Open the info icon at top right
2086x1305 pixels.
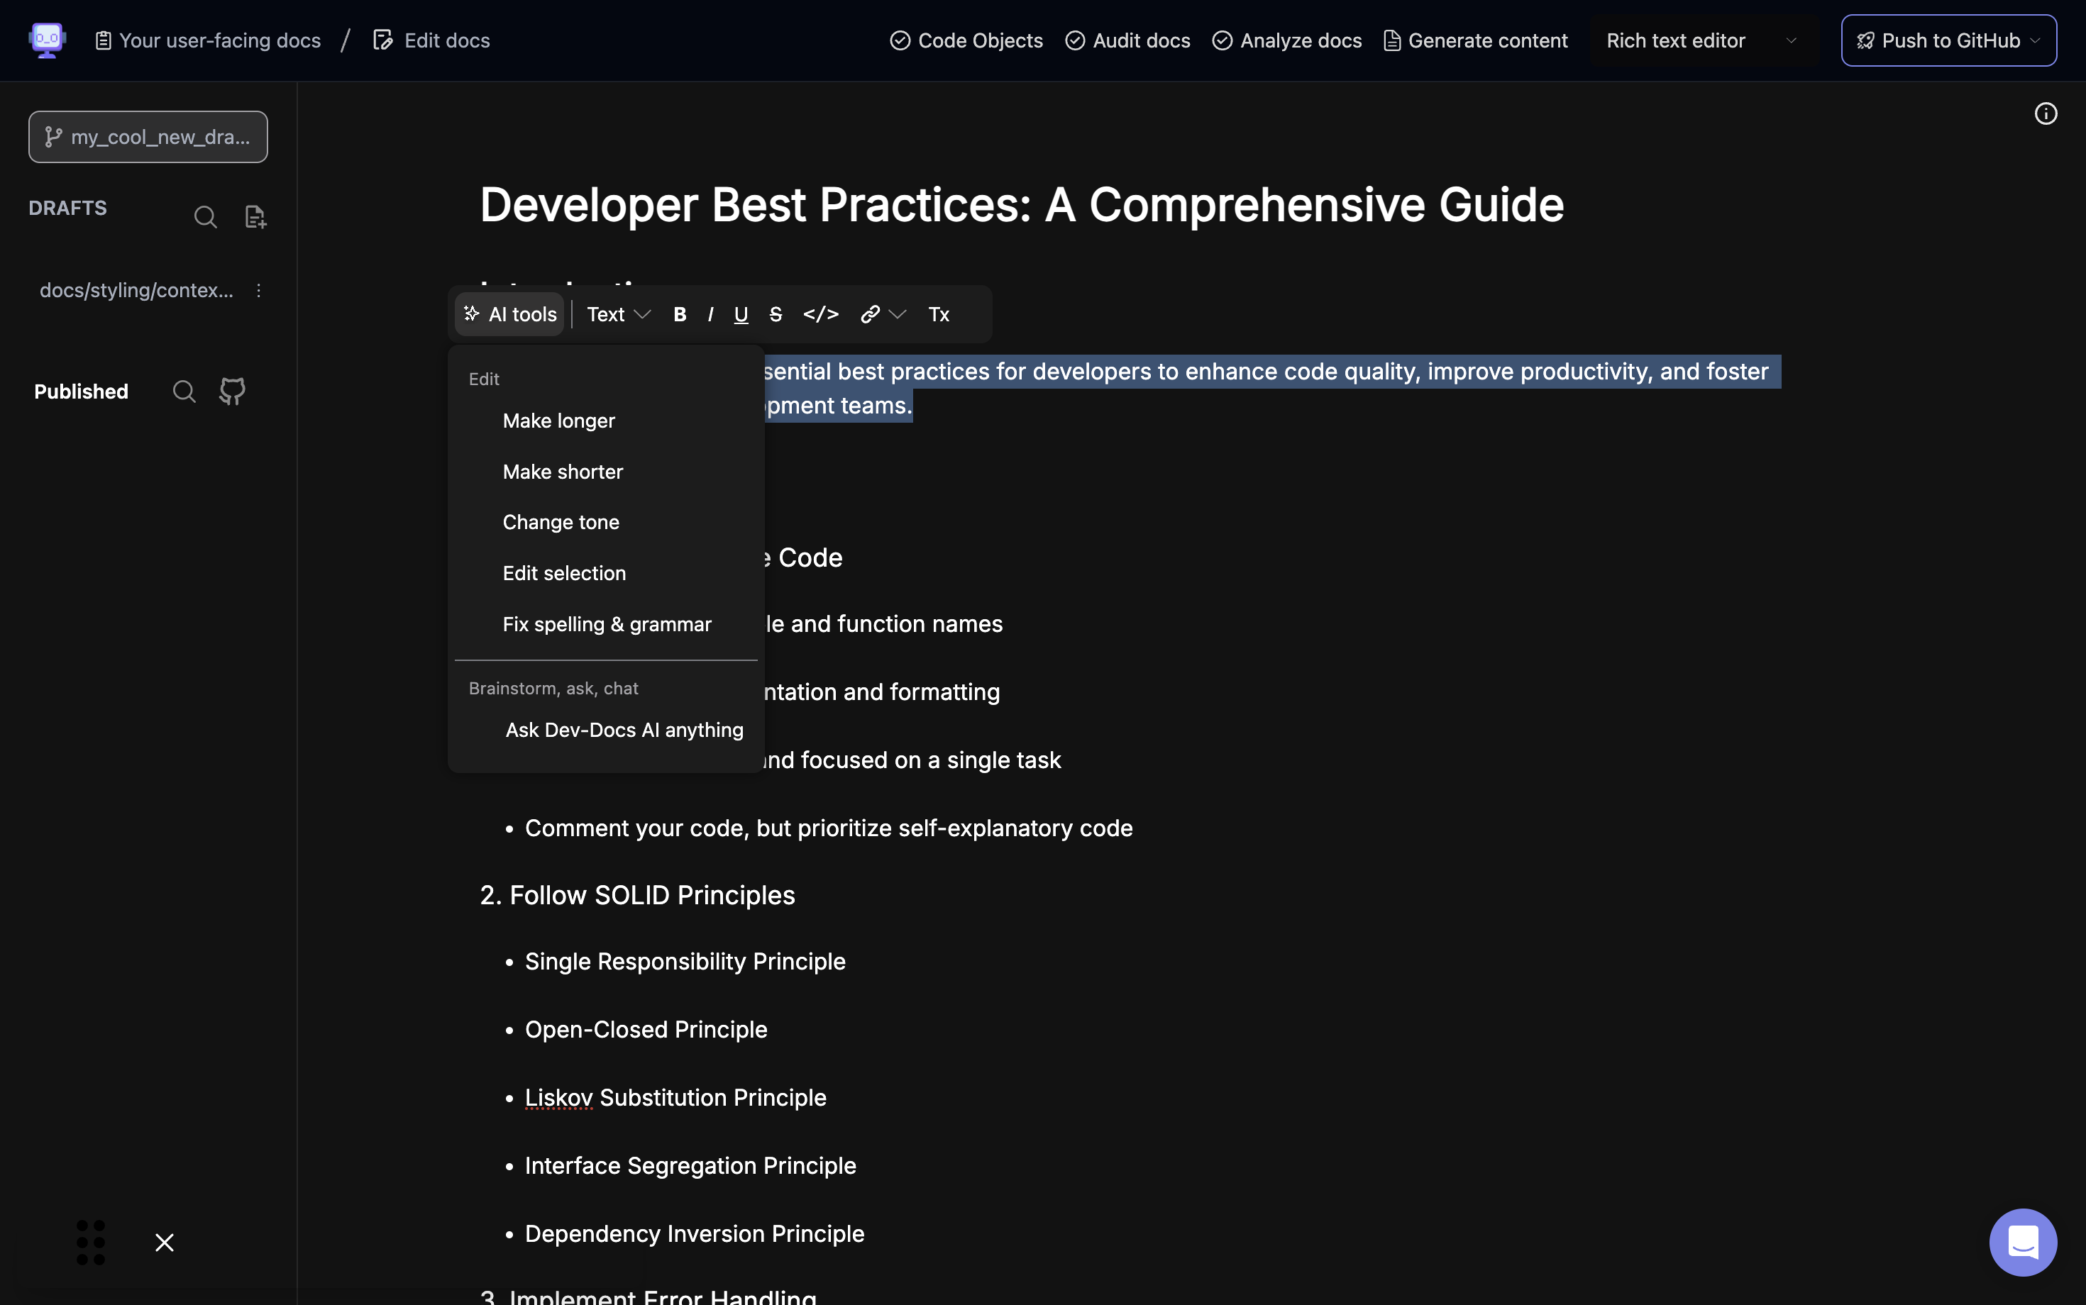(x=2046, y=114)
